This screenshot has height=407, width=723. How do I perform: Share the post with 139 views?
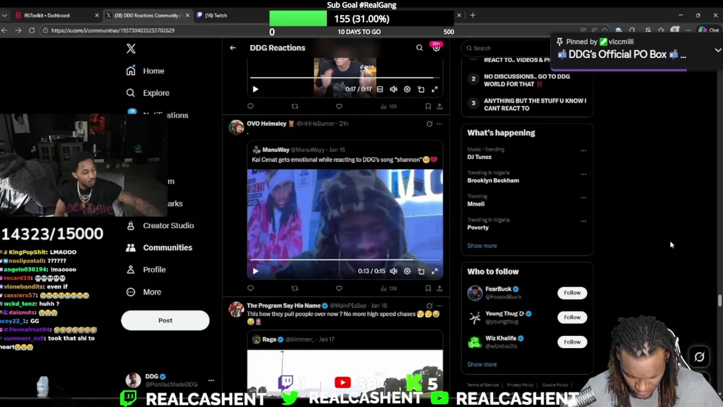[439, 106]
